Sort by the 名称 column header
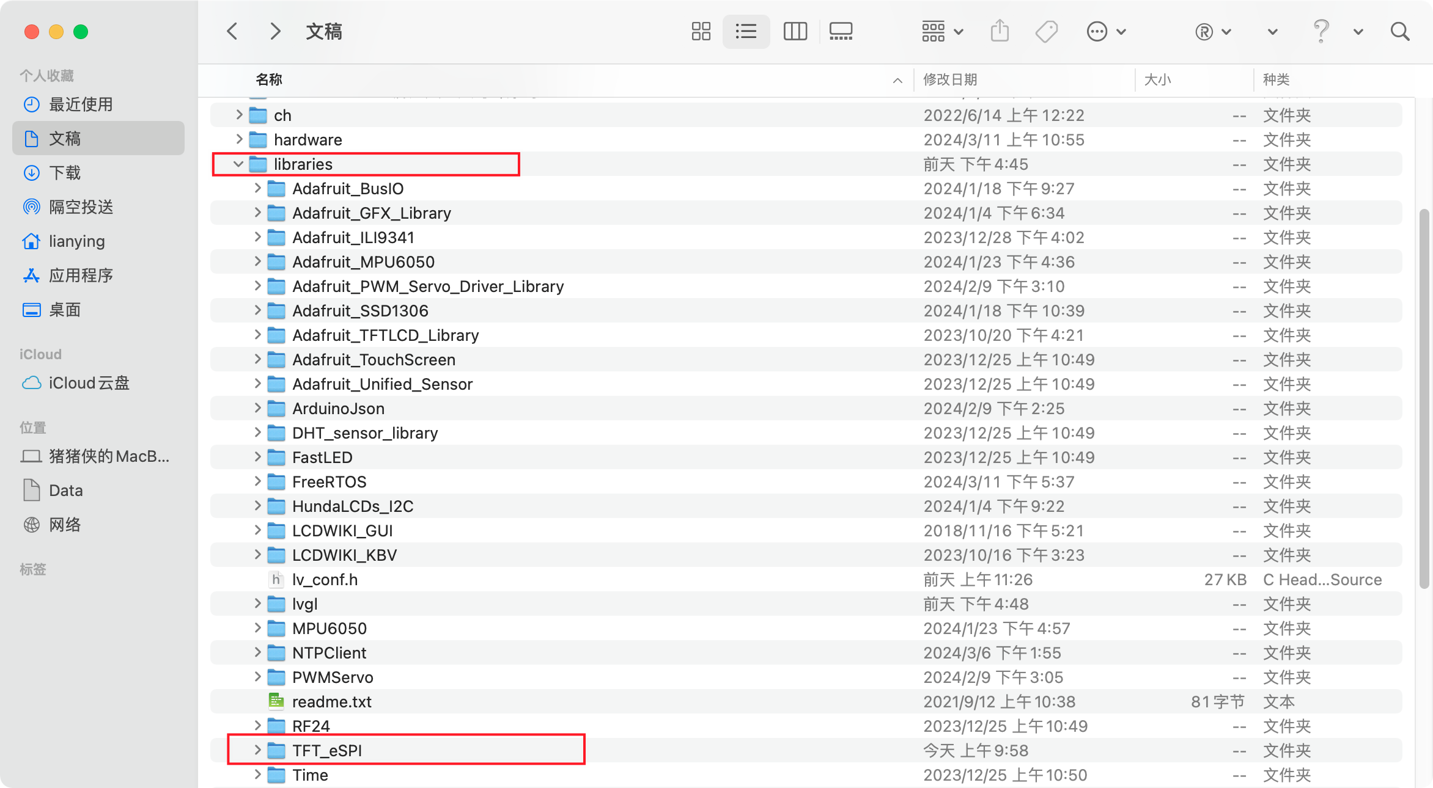The width and height of the screenshot is (1433, 788). point(269,79)
